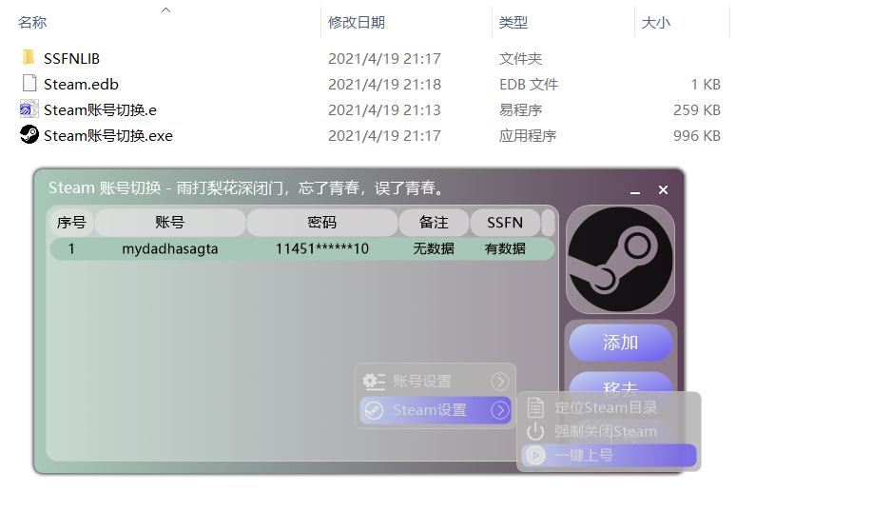The height and width of the screenshot is (532, 872).
Task: Click the 添加 button
Action: pos(621,343)
